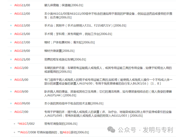The image size is (180, 139).
Task: Expand the A61G99/00 row
Action: click(x=11, y=104)
